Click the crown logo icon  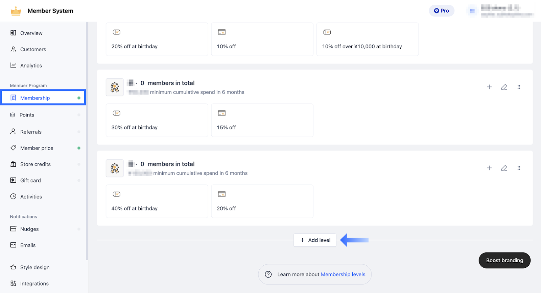16,11
